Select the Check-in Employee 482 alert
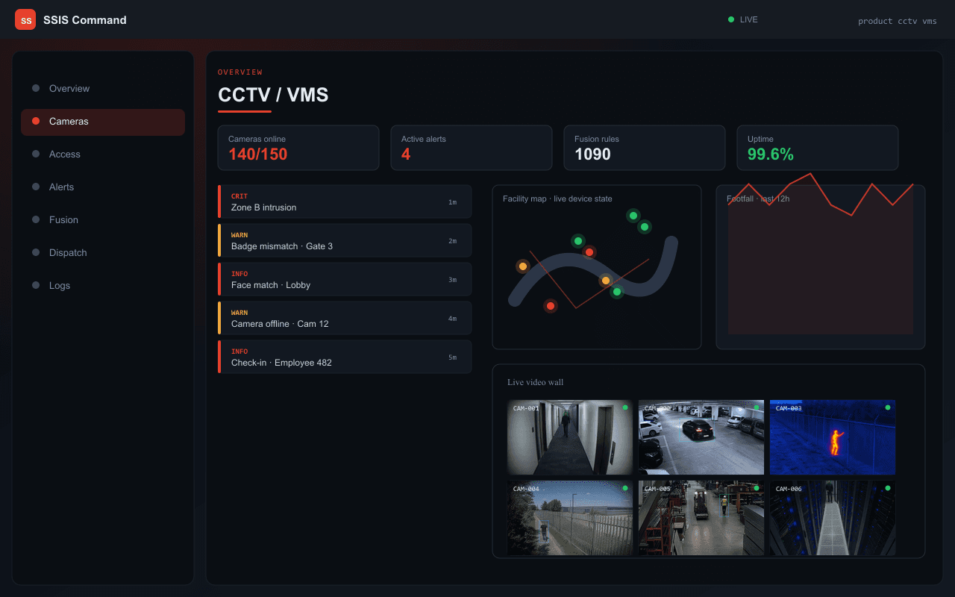Image resolution: width=955 pixels, height=597 pixels. coord(345,357)
